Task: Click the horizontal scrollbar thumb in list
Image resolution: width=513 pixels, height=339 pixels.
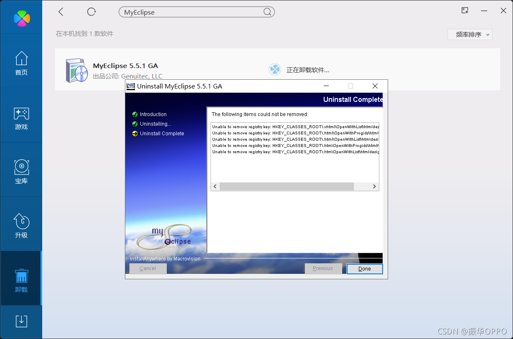Action: tap(287, 187)
